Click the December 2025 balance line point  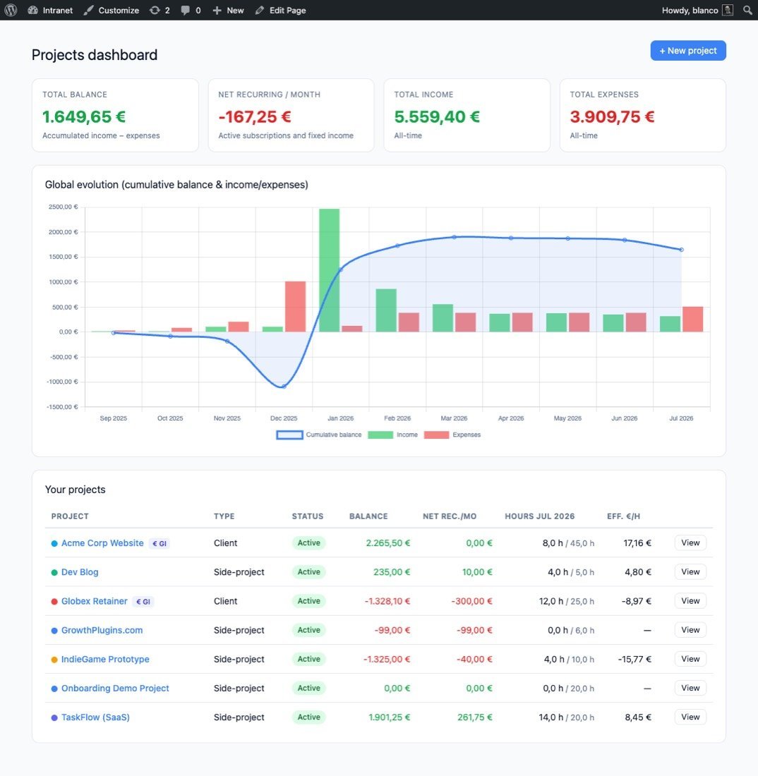click(284, 387)
